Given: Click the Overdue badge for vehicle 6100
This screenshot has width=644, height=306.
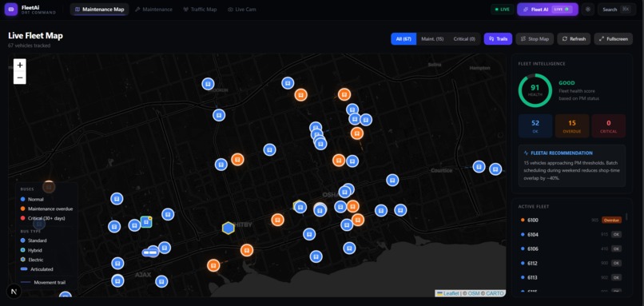Looking at the screenshot, I should [611, 221].
